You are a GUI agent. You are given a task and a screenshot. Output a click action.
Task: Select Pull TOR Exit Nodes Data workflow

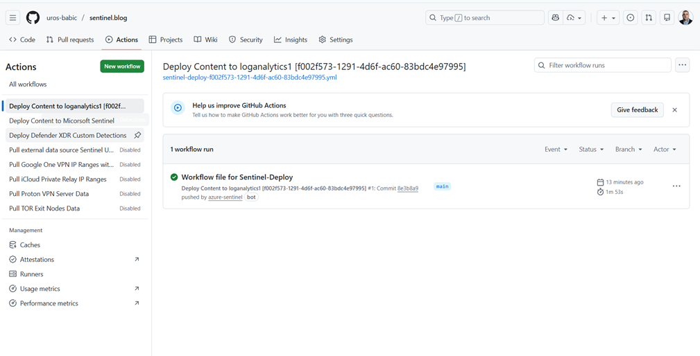[44, 208]
